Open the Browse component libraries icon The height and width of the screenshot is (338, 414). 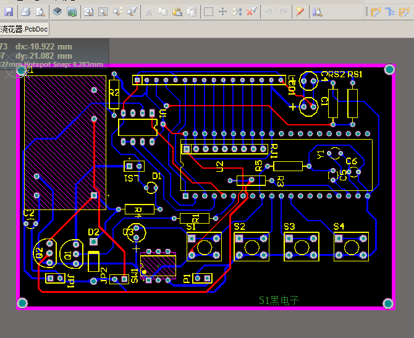coord(317,11)
